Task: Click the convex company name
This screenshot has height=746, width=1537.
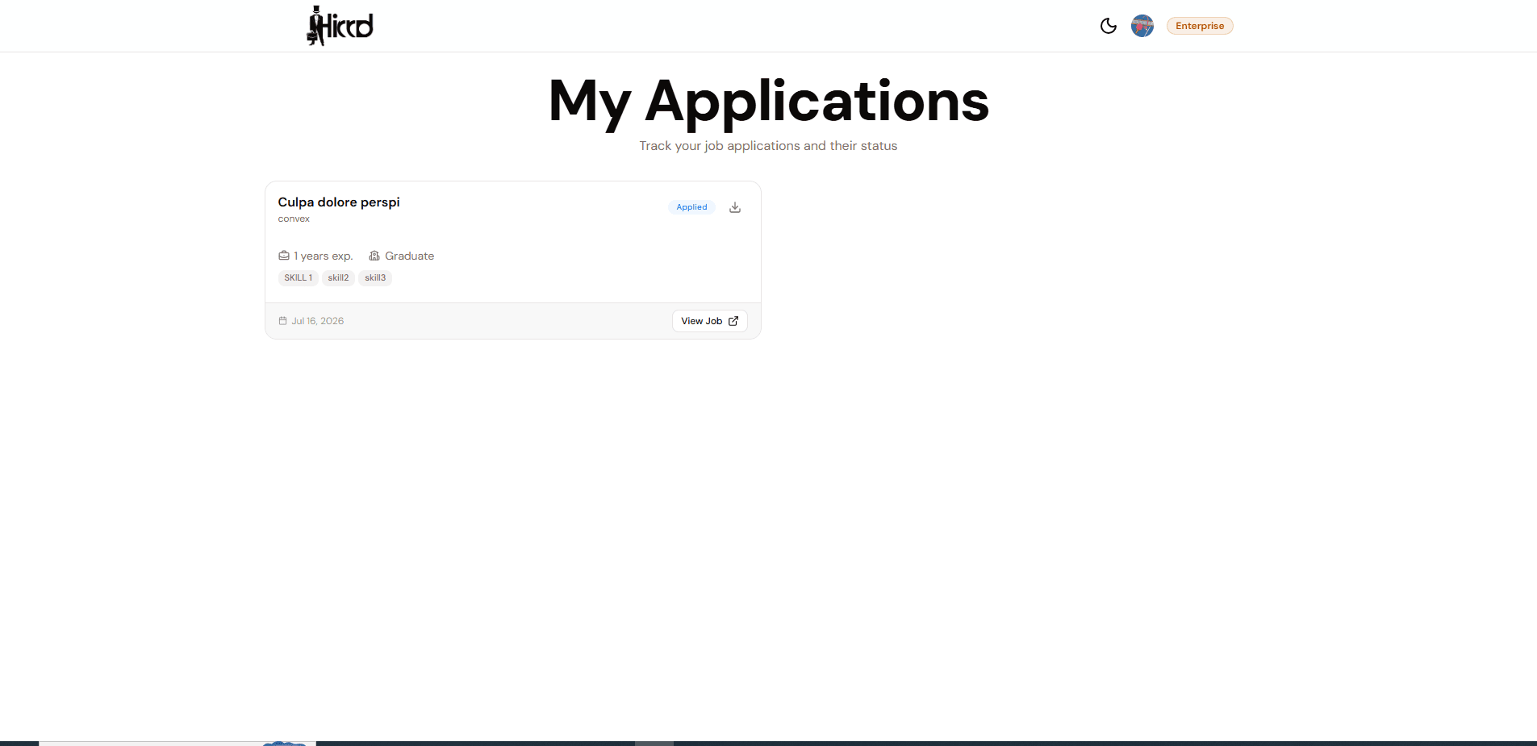Action: tap(294, 219)
